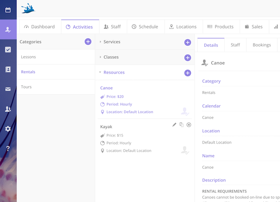Click the Canoe period clock icon
Viewport: 280px width, 202px height.
(103, 104)
